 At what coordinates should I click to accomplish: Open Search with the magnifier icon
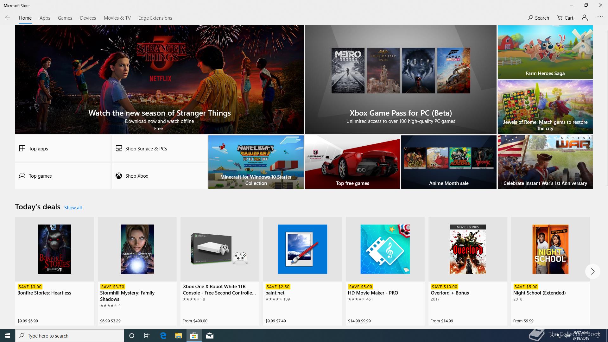538,18
